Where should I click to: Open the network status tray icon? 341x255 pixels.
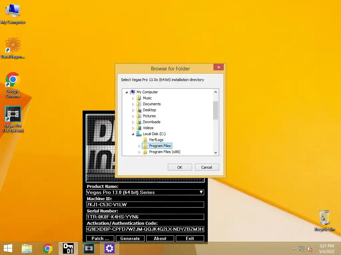(302, 249)
